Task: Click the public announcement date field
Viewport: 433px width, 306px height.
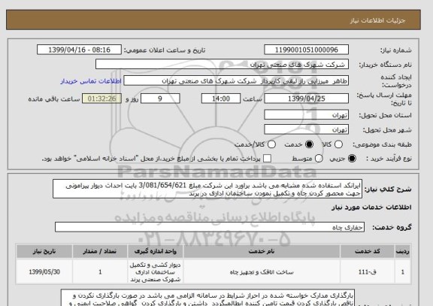Action: pyautogui.click(x=79, y=50)
